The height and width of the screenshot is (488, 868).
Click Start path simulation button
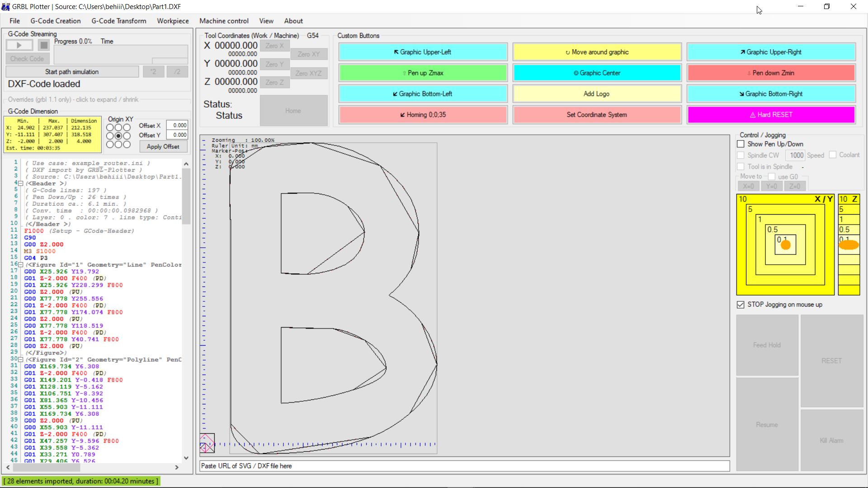[72, 72]
